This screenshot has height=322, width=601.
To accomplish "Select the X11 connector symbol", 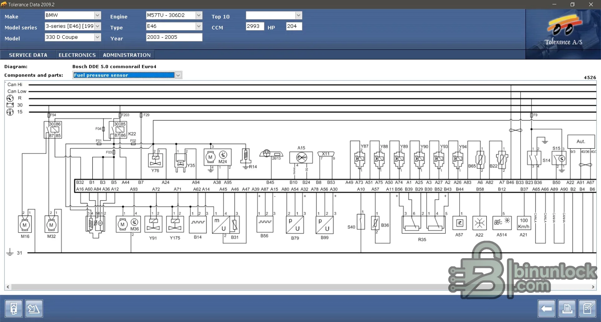I will (x=326, y=154).
